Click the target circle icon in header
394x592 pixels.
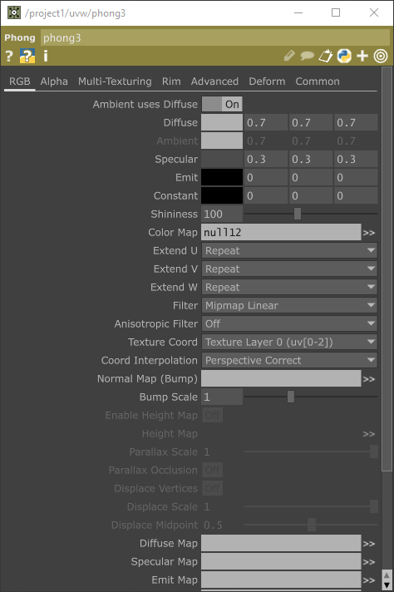[x=381, y=56]
